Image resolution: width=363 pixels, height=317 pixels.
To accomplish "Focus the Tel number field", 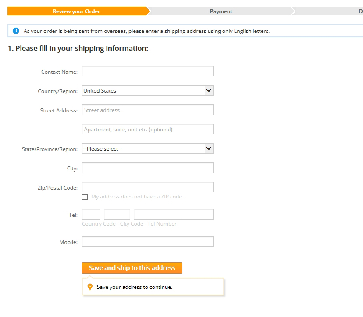I will point(173,215).
